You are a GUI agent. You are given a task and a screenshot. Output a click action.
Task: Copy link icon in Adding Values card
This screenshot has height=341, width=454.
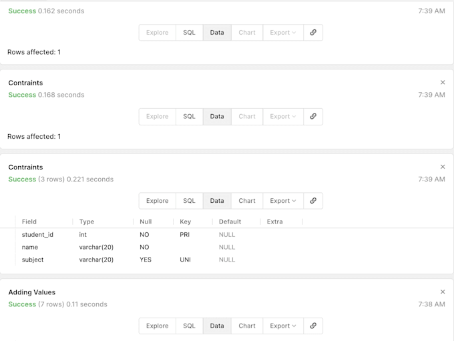(x=313, y=326)
